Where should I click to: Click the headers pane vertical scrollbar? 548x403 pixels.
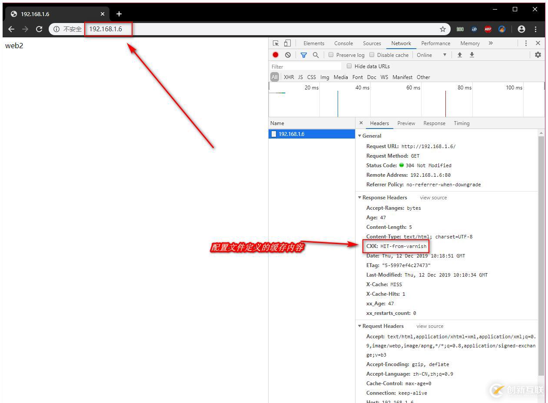(541, 256)
